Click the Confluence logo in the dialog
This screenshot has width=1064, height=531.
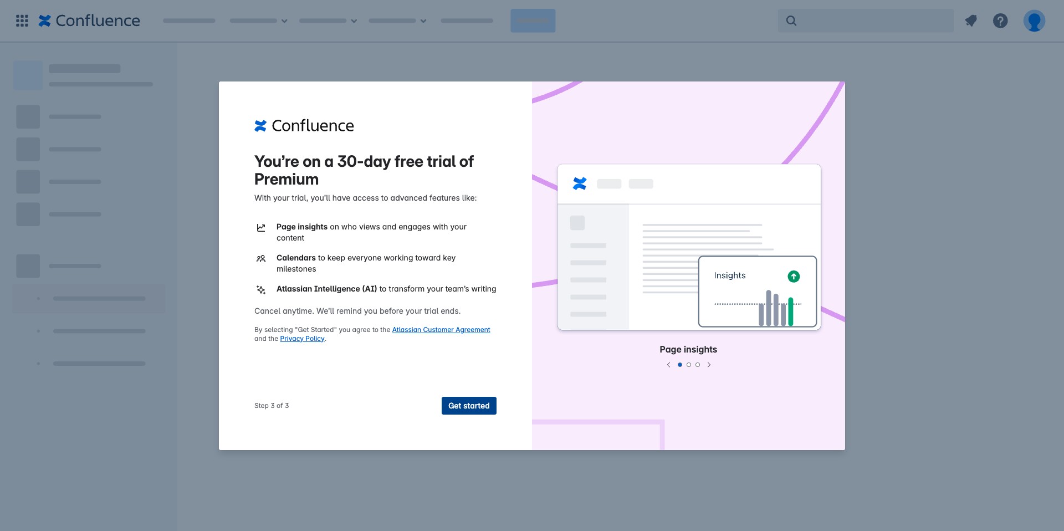click(304, 126)
